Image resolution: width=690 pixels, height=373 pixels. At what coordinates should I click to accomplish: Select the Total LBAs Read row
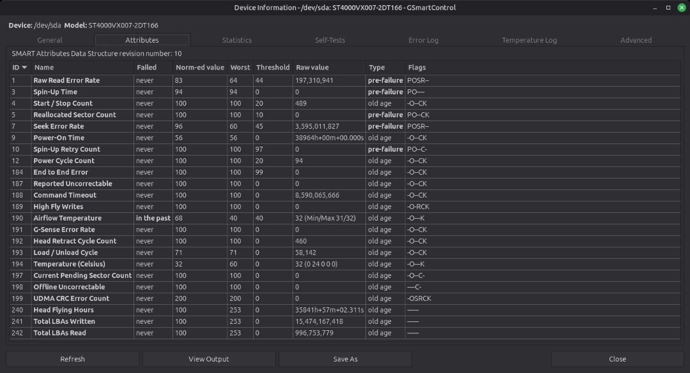click(x=346, y=333)
